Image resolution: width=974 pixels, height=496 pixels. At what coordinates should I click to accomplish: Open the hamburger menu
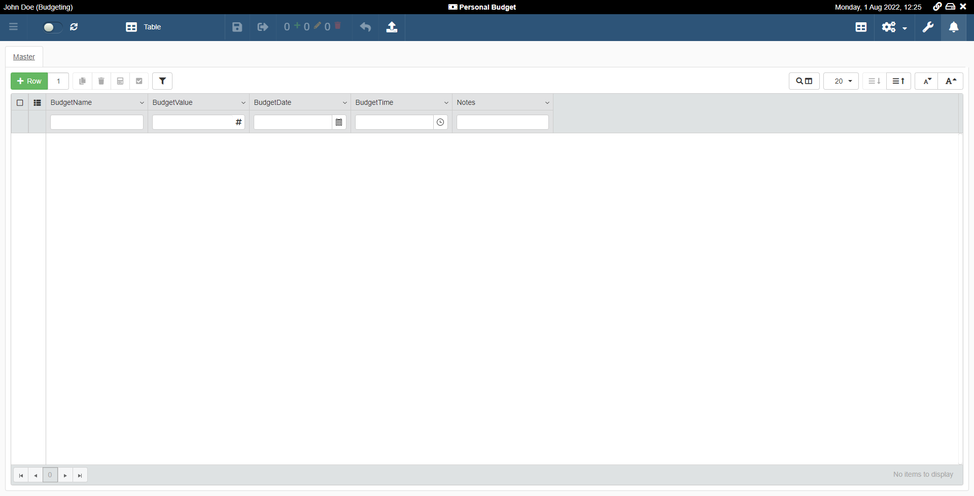coord(14,27)
